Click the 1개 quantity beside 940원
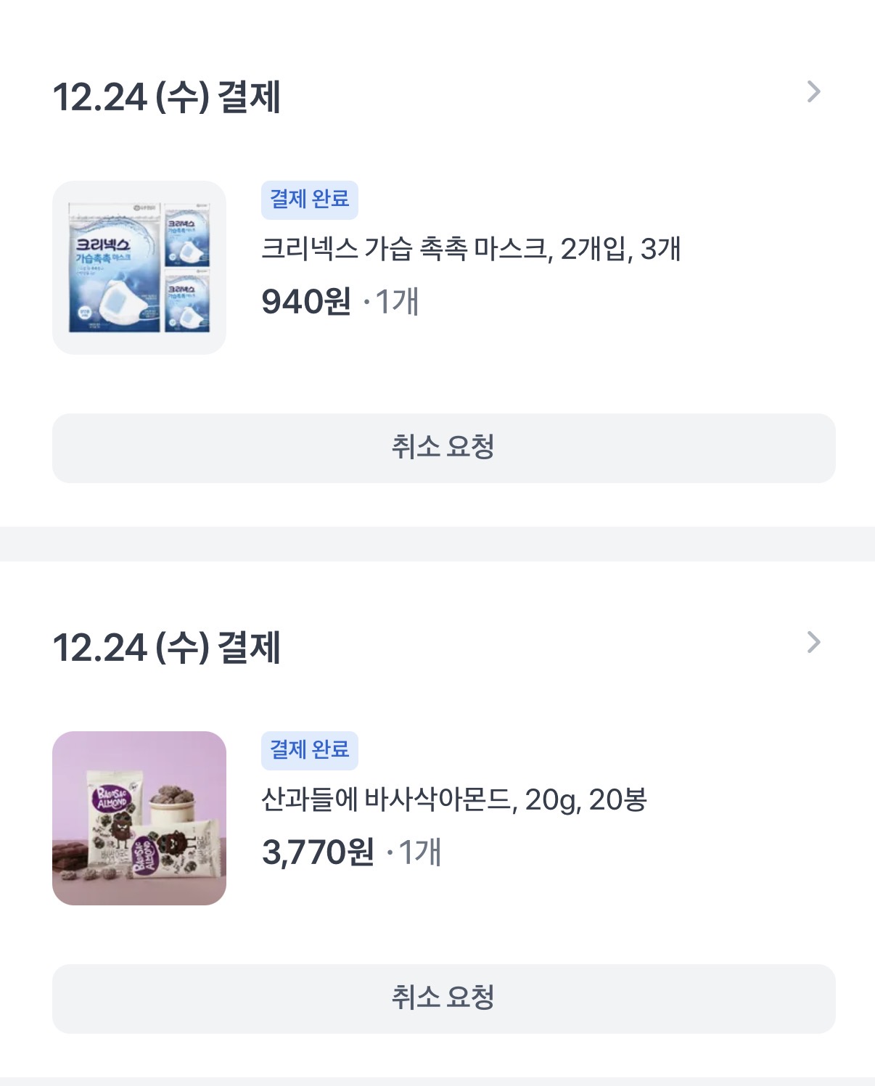 pos(397,302)
